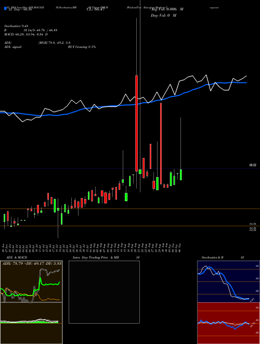260x344 pixels.
Task: Click the 'ADX signal:' label
Action: tap(12, 47)
